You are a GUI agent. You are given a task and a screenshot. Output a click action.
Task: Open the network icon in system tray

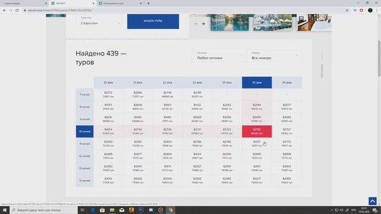coord(337,210)
